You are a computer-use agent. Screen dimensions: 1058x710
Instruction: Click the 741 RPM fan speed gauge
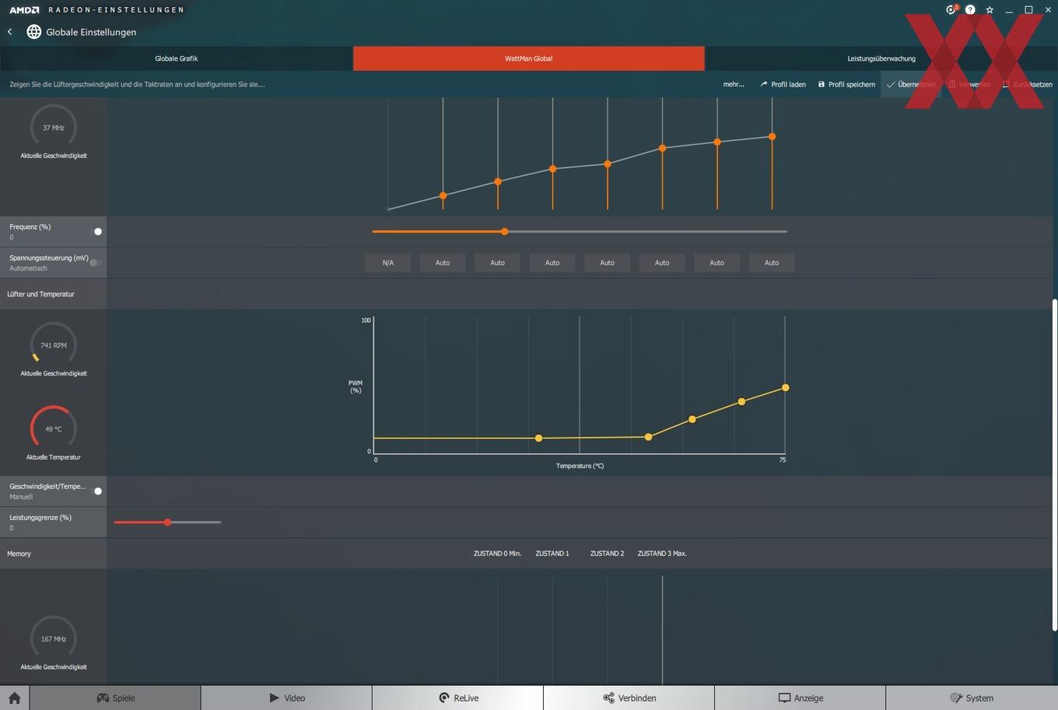click(54, 345)
